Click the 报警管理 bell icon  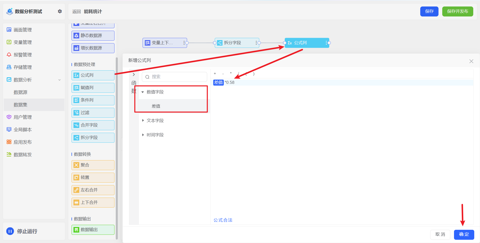(x=9, y=55)
